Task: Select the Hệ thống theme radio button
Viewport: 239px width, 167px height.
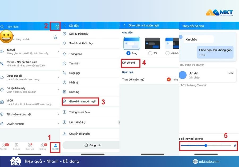Action: coord(168,53)
